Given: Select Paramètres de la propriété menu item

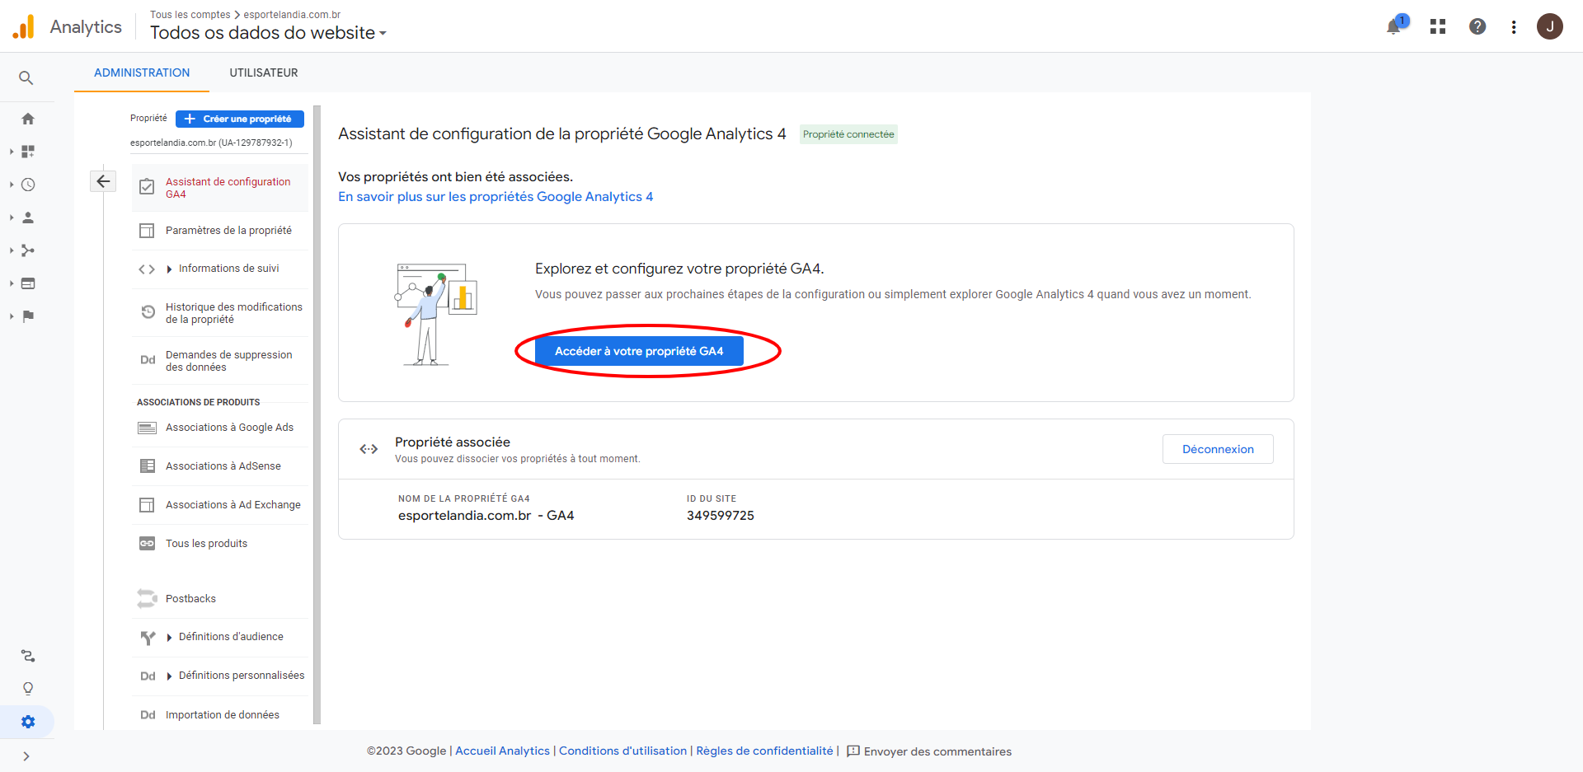Looking at the screenshot, I should coord(228,231).
